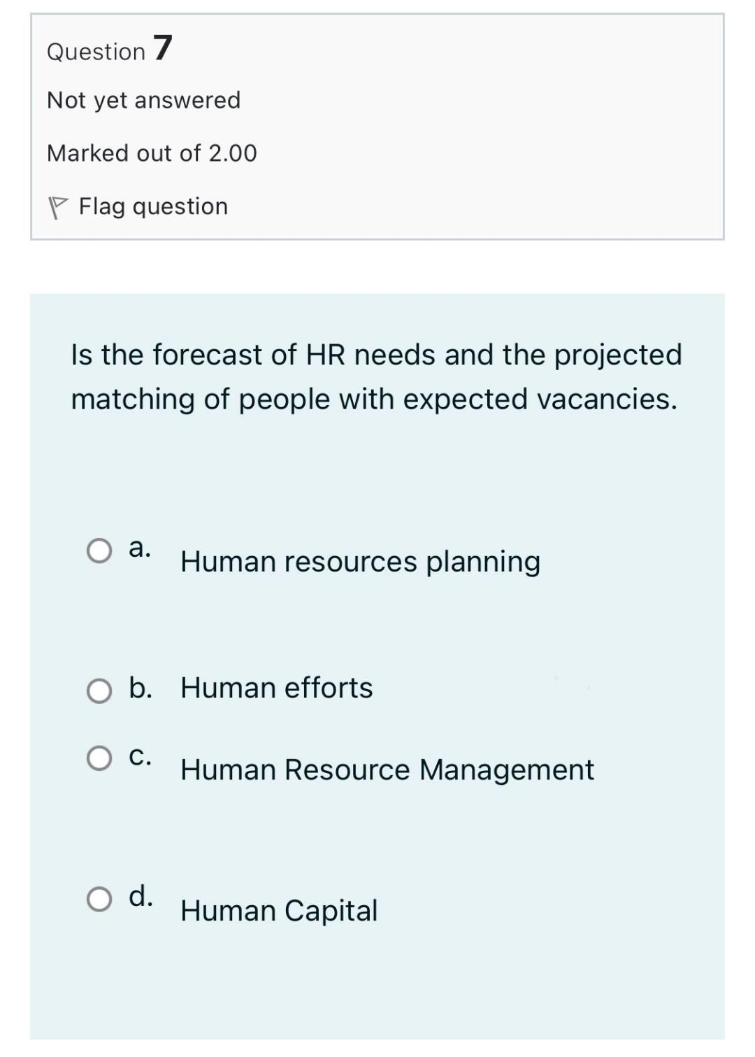This screenshot has width=755, height=1057.
Task: Click the Human resources planning answer text
Action: click(x=360, y=562)
